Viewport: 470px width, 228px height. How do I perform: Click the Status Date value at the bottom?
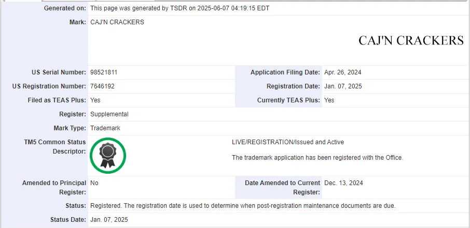tap(109, 220)
